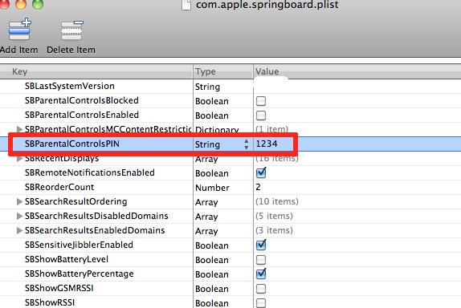The image size is (461, 308).
Task: Click Array type of SBSearchResultOrdering row
Action: (206, 202)
